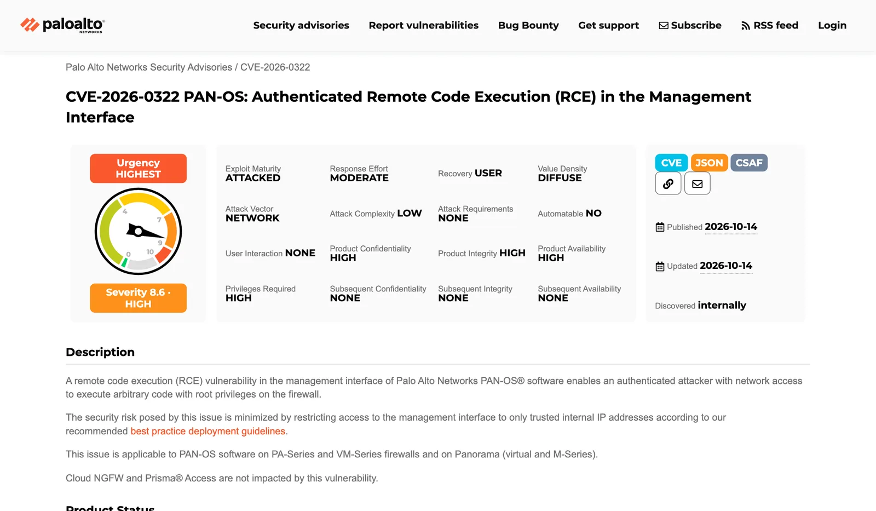
Task: Open the JSON format button
Action: 709,163
